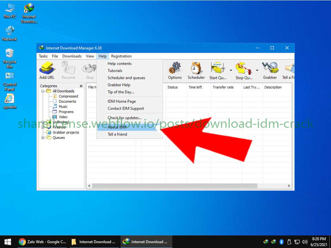Open the Options gear icon
This screenshot has height=248, width=331.
pyautogui.click(x=175, y=70)
